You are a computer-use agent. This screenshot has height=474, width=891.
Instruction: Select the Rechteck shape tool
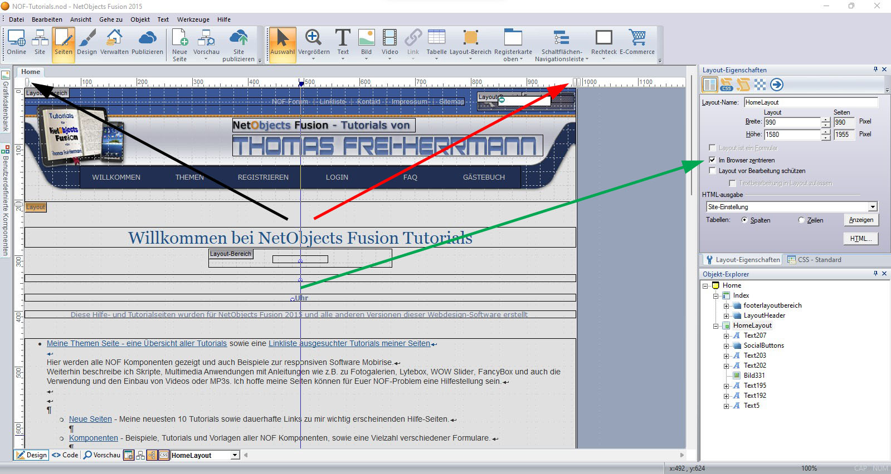click(x=603, y=43)
